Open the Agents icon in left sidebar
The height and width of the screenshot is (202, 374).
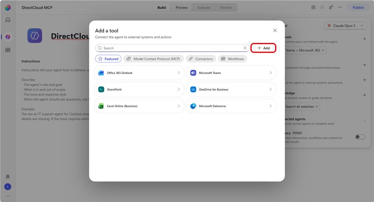click(7, 37)
